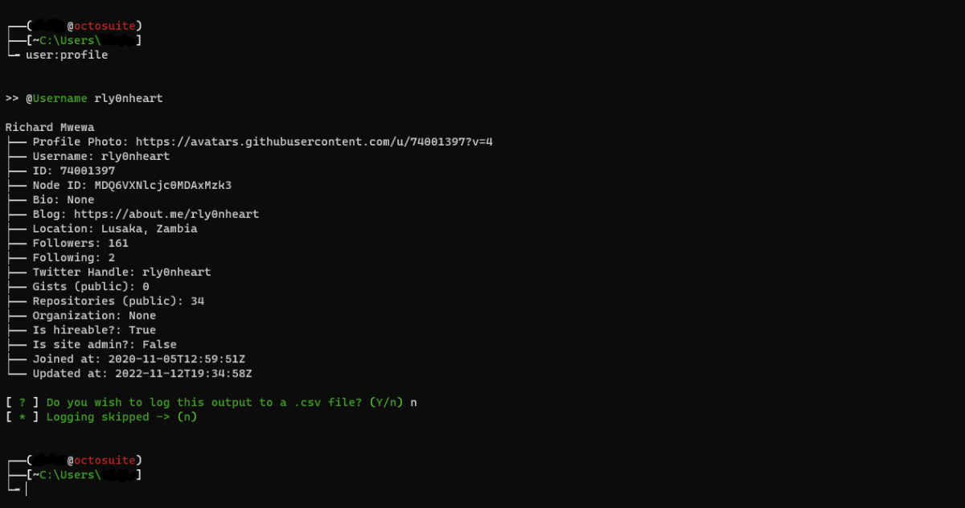Select the name Richard Mwewa
The image size is (965, 508).
click(50, 127)
